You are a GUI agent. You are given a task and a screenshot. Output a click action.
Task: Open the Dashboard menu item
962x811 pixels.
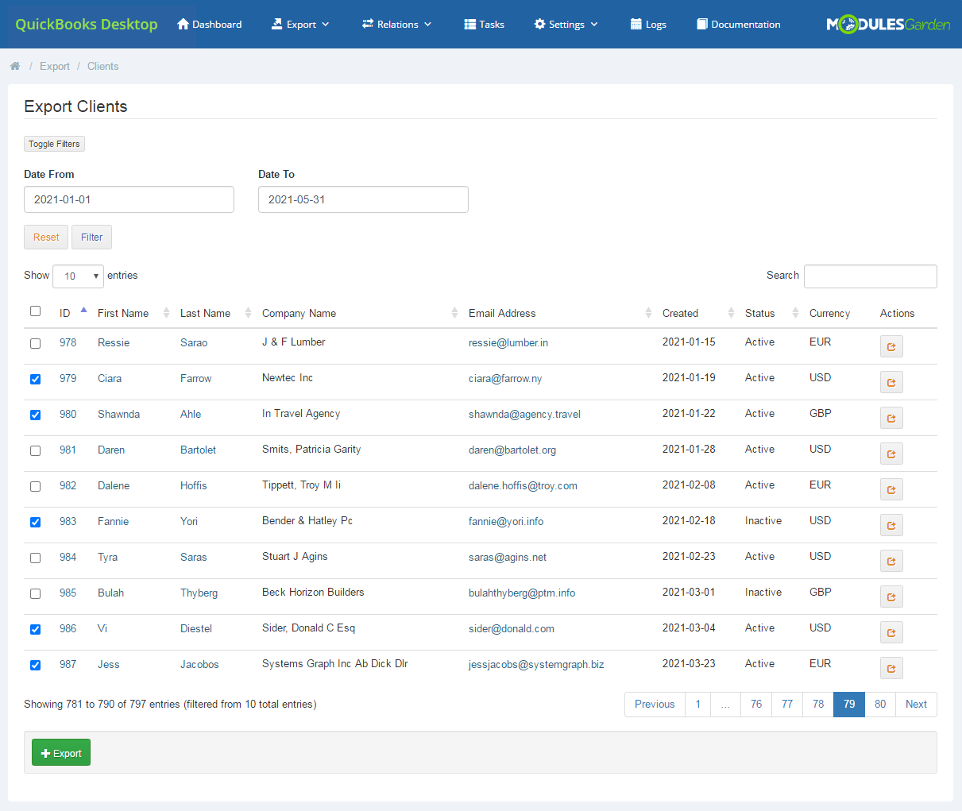click(x=209, y=24)
